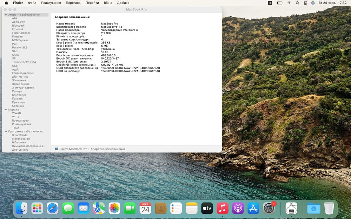Viewport: 351px width, 219px height.
Task: Select Живлення in the sidebar
Action: point(19,81)
